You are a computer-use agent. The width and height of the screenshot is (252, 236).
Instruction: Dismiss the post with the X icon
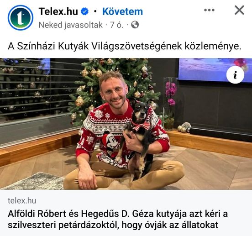239,10
